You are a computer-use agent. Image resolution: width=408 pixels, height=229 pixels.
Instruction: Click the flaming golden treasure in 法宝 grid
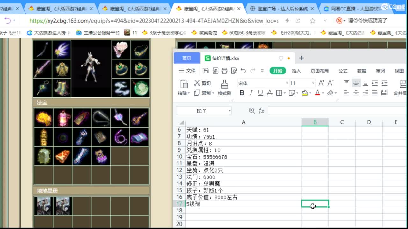click(x=43, y=118)
